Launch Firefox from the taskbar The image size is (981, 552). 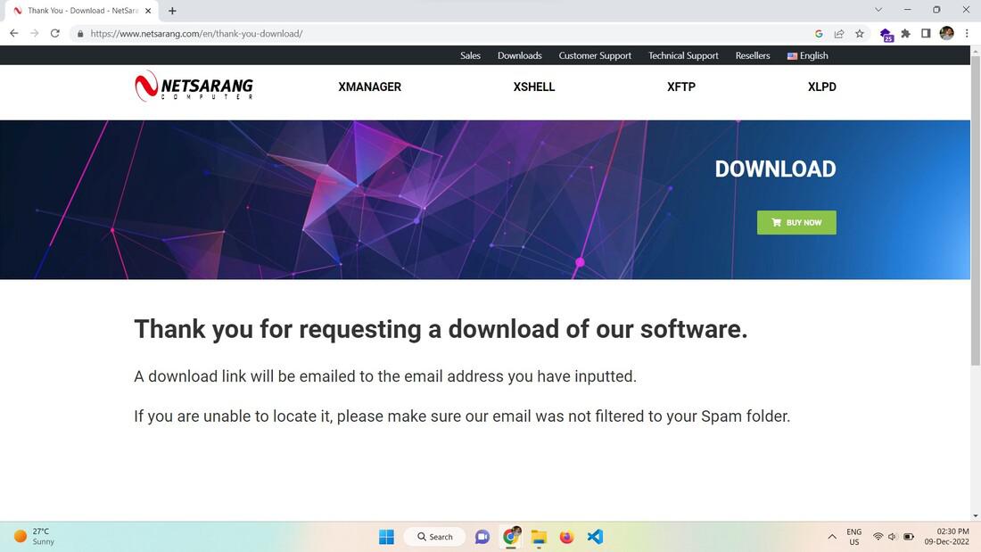567,536
